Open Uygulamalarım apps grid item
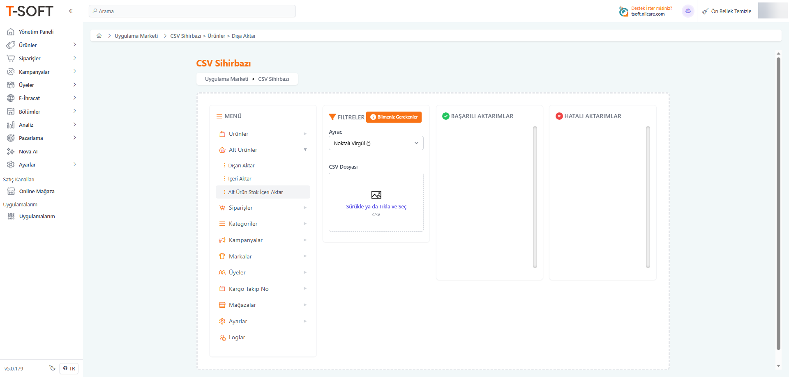 point(37,216)
